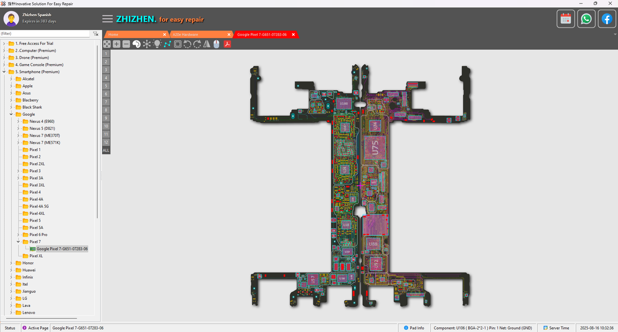
Task: Click the user avatar picture
Action: [11, 19]
